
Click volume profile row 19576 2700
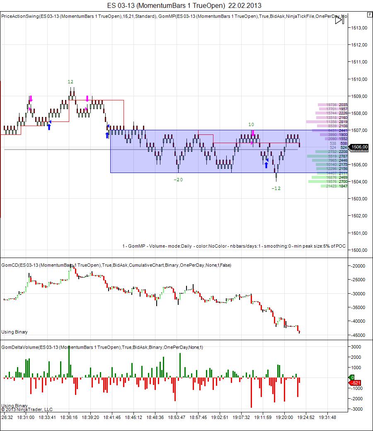click(x=328, y=182)
